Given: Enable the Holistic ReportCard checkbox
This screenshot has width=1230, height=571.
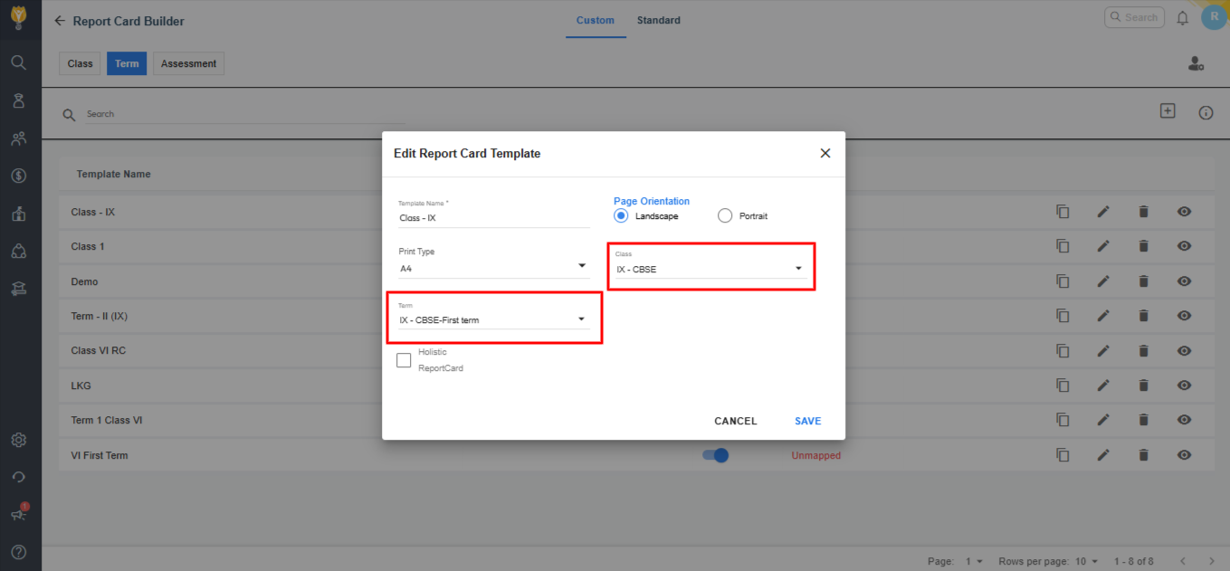Looking at the screenshot, I should pos(404,360).
